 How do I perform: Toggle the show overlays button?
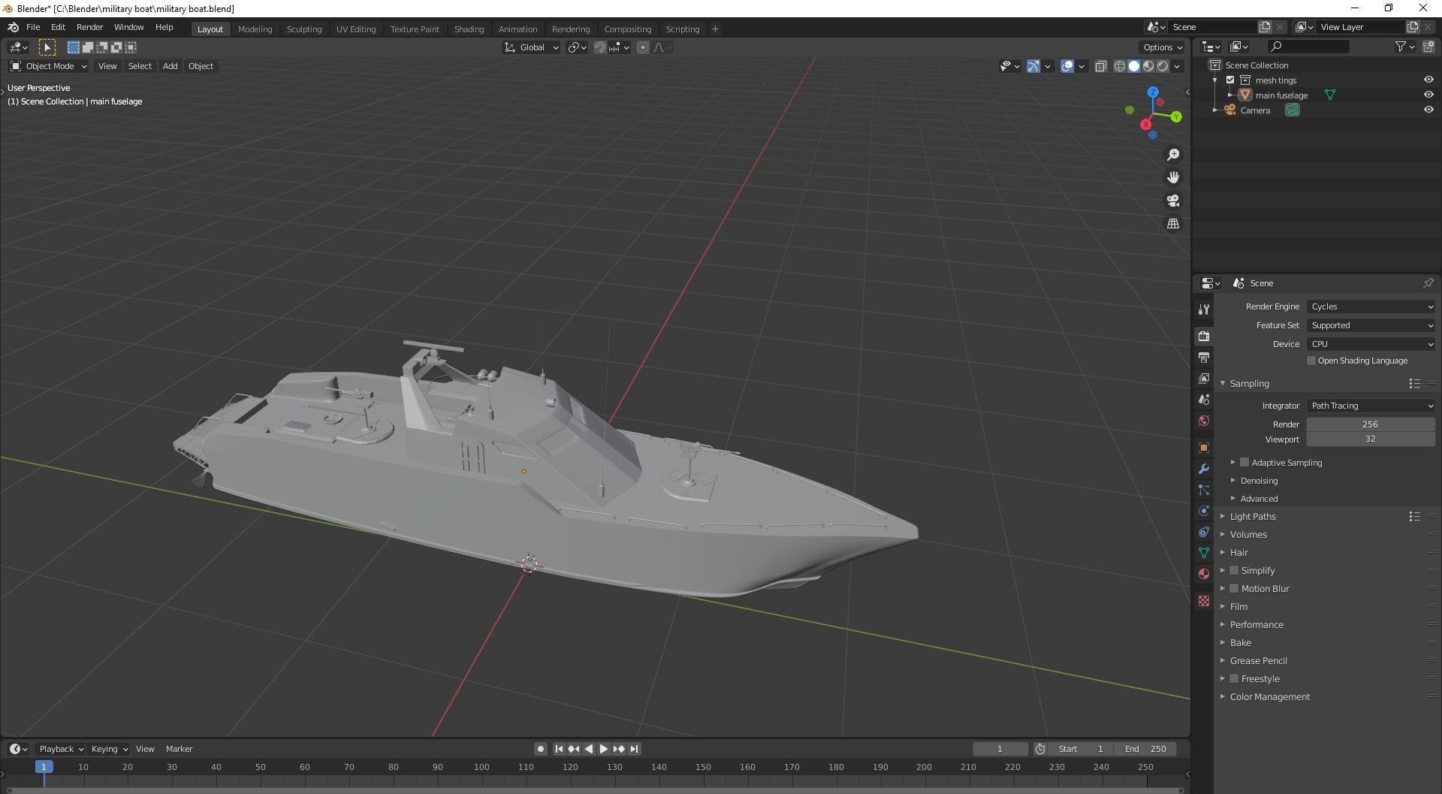(1067, 66)
